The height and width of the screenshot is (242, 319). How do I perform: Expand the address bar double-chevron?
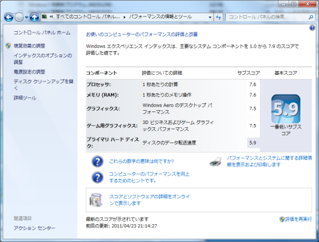pos(51,17)
